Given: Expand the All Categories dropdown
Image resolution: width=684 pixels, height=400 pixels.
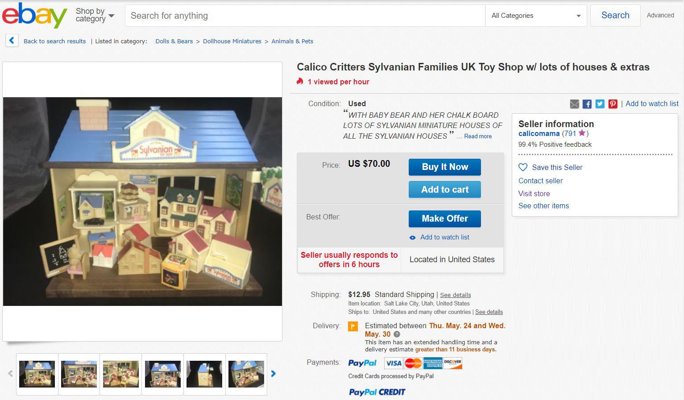Looking at the screenshot, I should (536, 16).
